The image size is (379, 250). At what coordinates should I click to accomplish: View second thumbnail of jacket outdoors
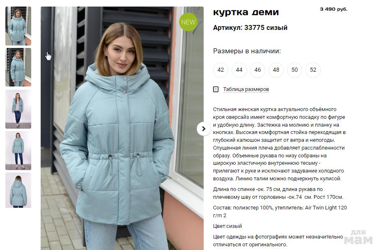18,67
